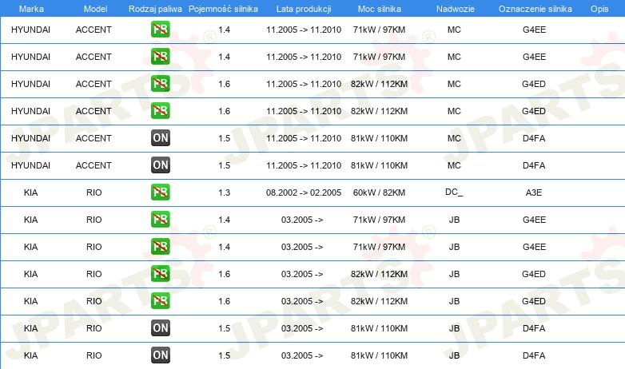
Task: Click the Opis column header
Action: coord(599,9)
